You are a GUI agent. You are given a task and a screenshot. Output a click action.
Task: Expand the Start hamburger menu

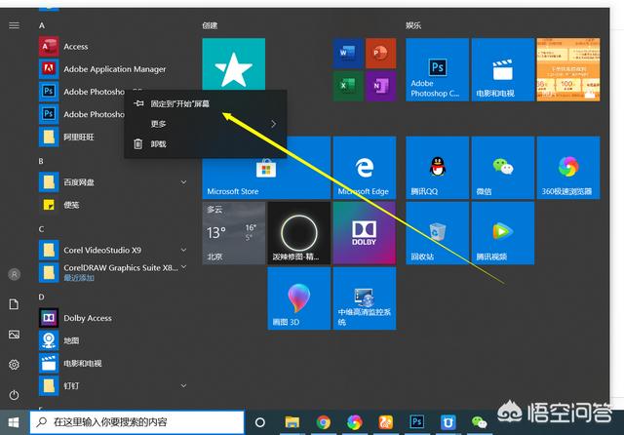click(15, 25)
